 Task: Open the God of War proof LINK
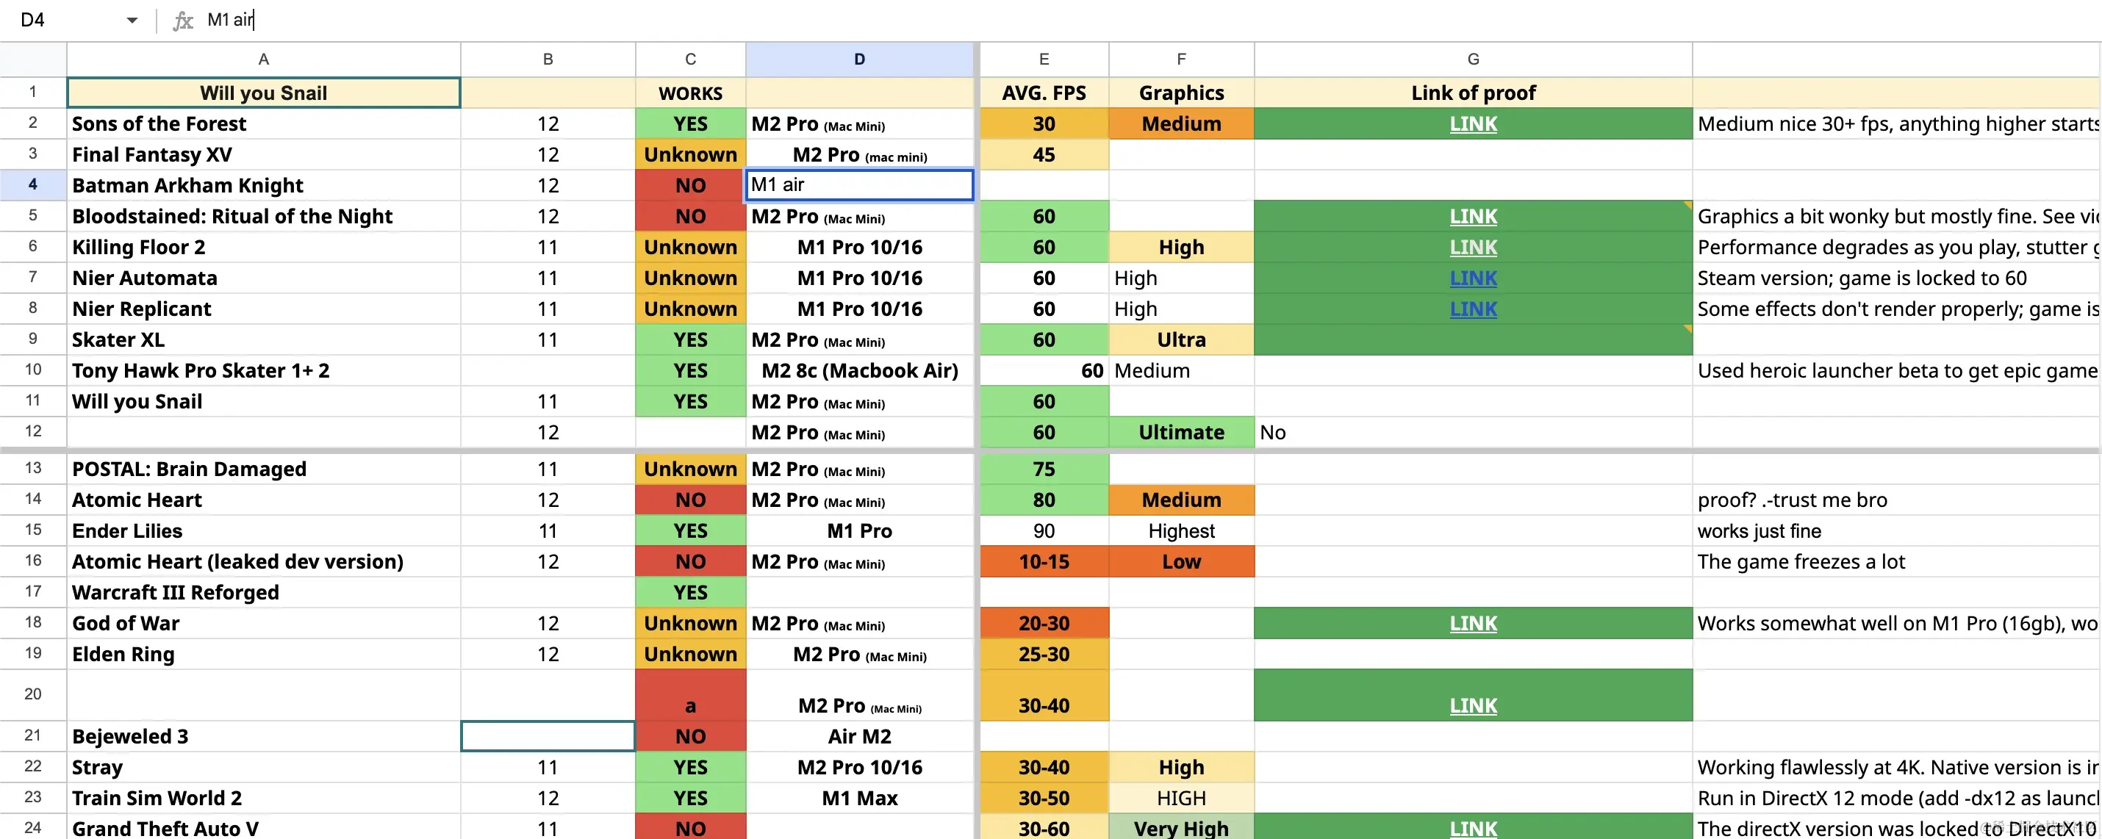pyautogui.click(x=1473, y=624)
